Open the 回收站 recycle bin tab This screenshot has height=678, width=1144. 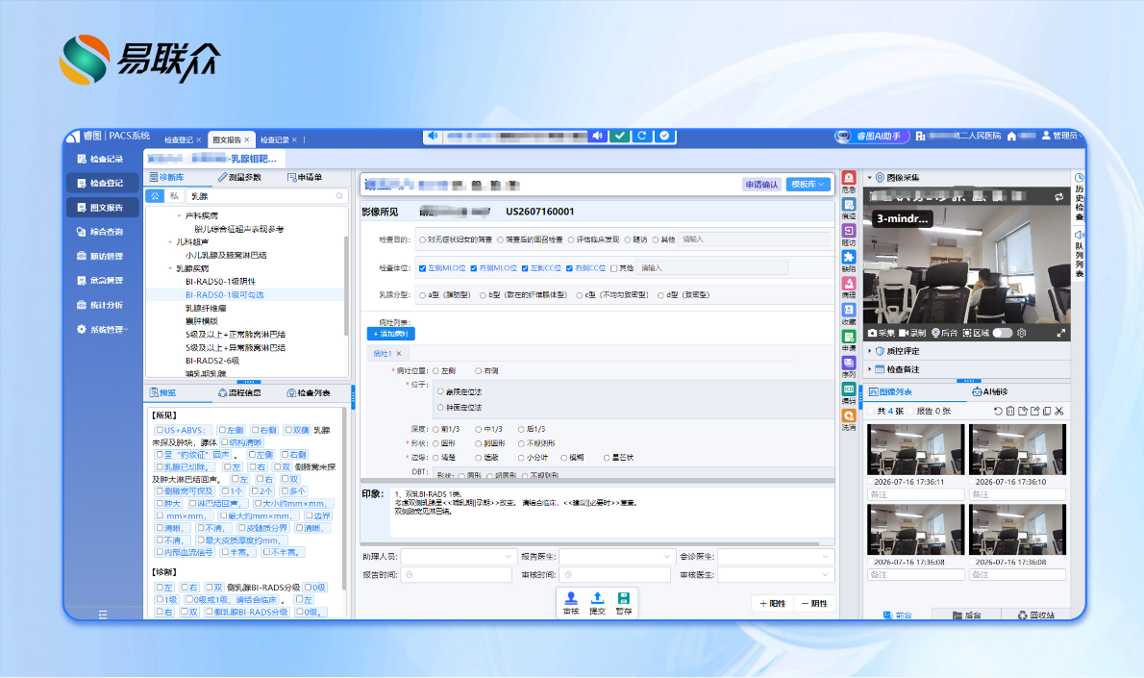pyautogui.click(x=1036, y=615)
